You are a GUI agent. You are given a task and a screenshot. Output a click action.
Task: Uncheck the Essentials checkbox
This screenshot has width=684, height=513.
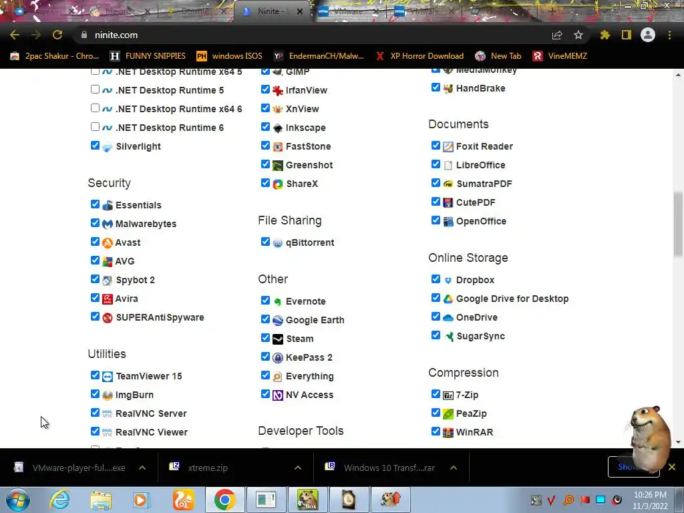click(95, 204)
